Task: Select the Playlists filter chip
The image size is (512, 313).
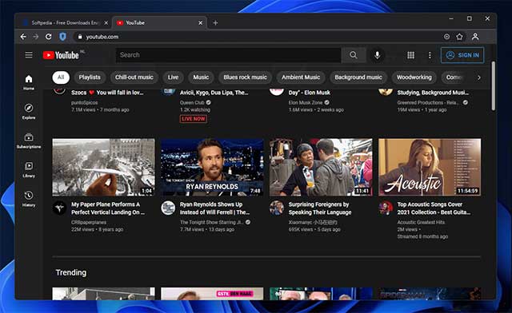Action: (x=90, y=77)
